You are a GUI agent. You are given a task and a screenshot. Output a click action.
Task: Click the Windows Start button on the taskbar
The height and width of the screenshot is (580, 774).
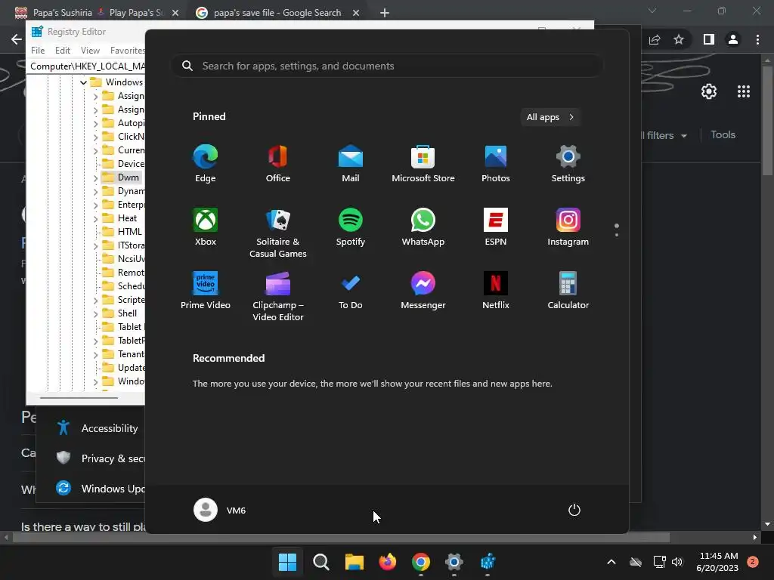click(x=287, y=562)
